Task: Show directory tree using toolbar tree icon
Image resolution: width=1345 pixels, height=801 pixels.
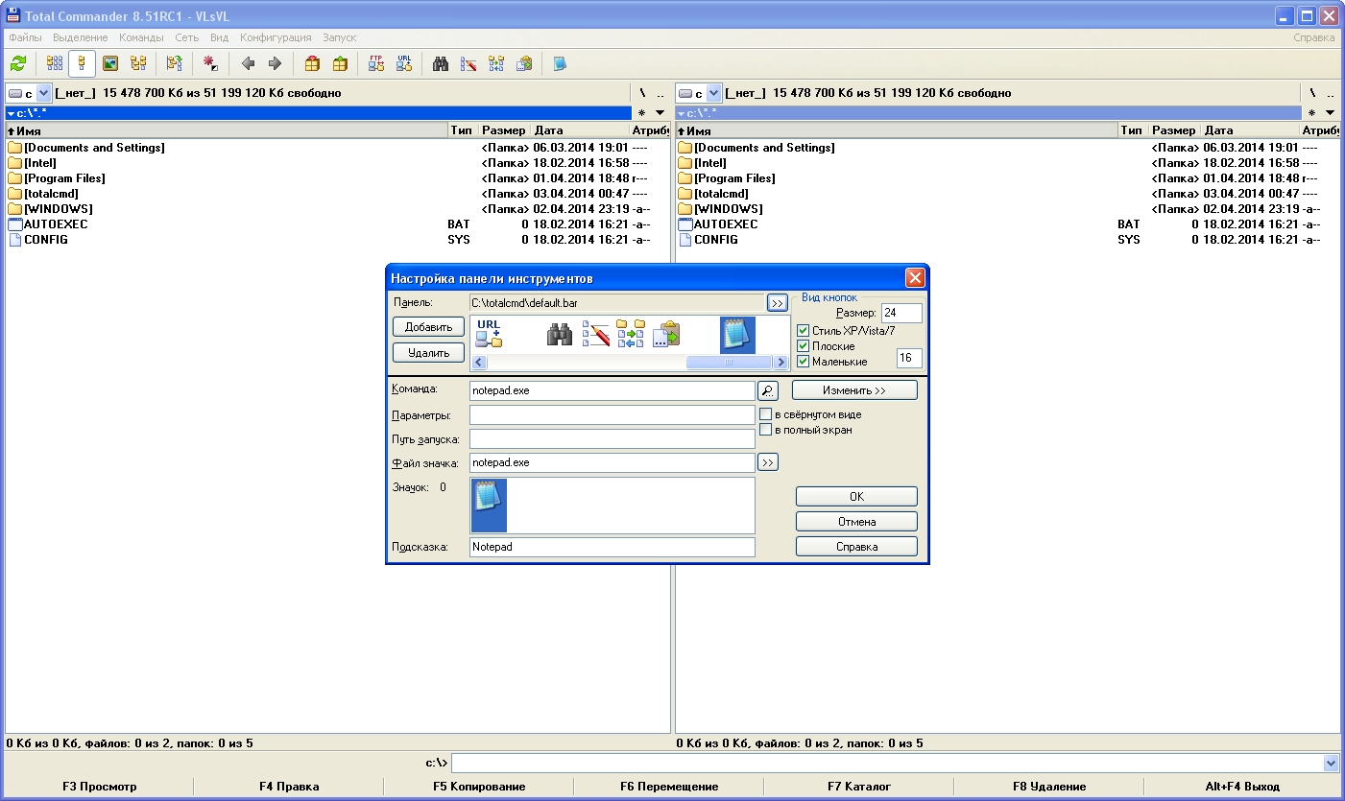Action: click(138, 64)
